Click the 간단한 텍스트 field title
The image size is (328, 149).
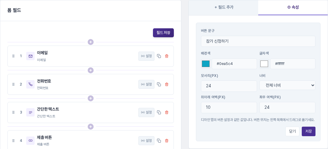pyautogui.click(x=48, y=109)
